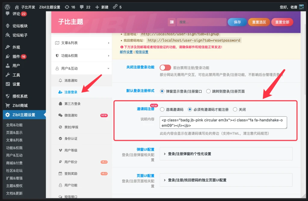Expand the 文章&列表 settings group
The image size is (308, 201).
tap(82, 43)
